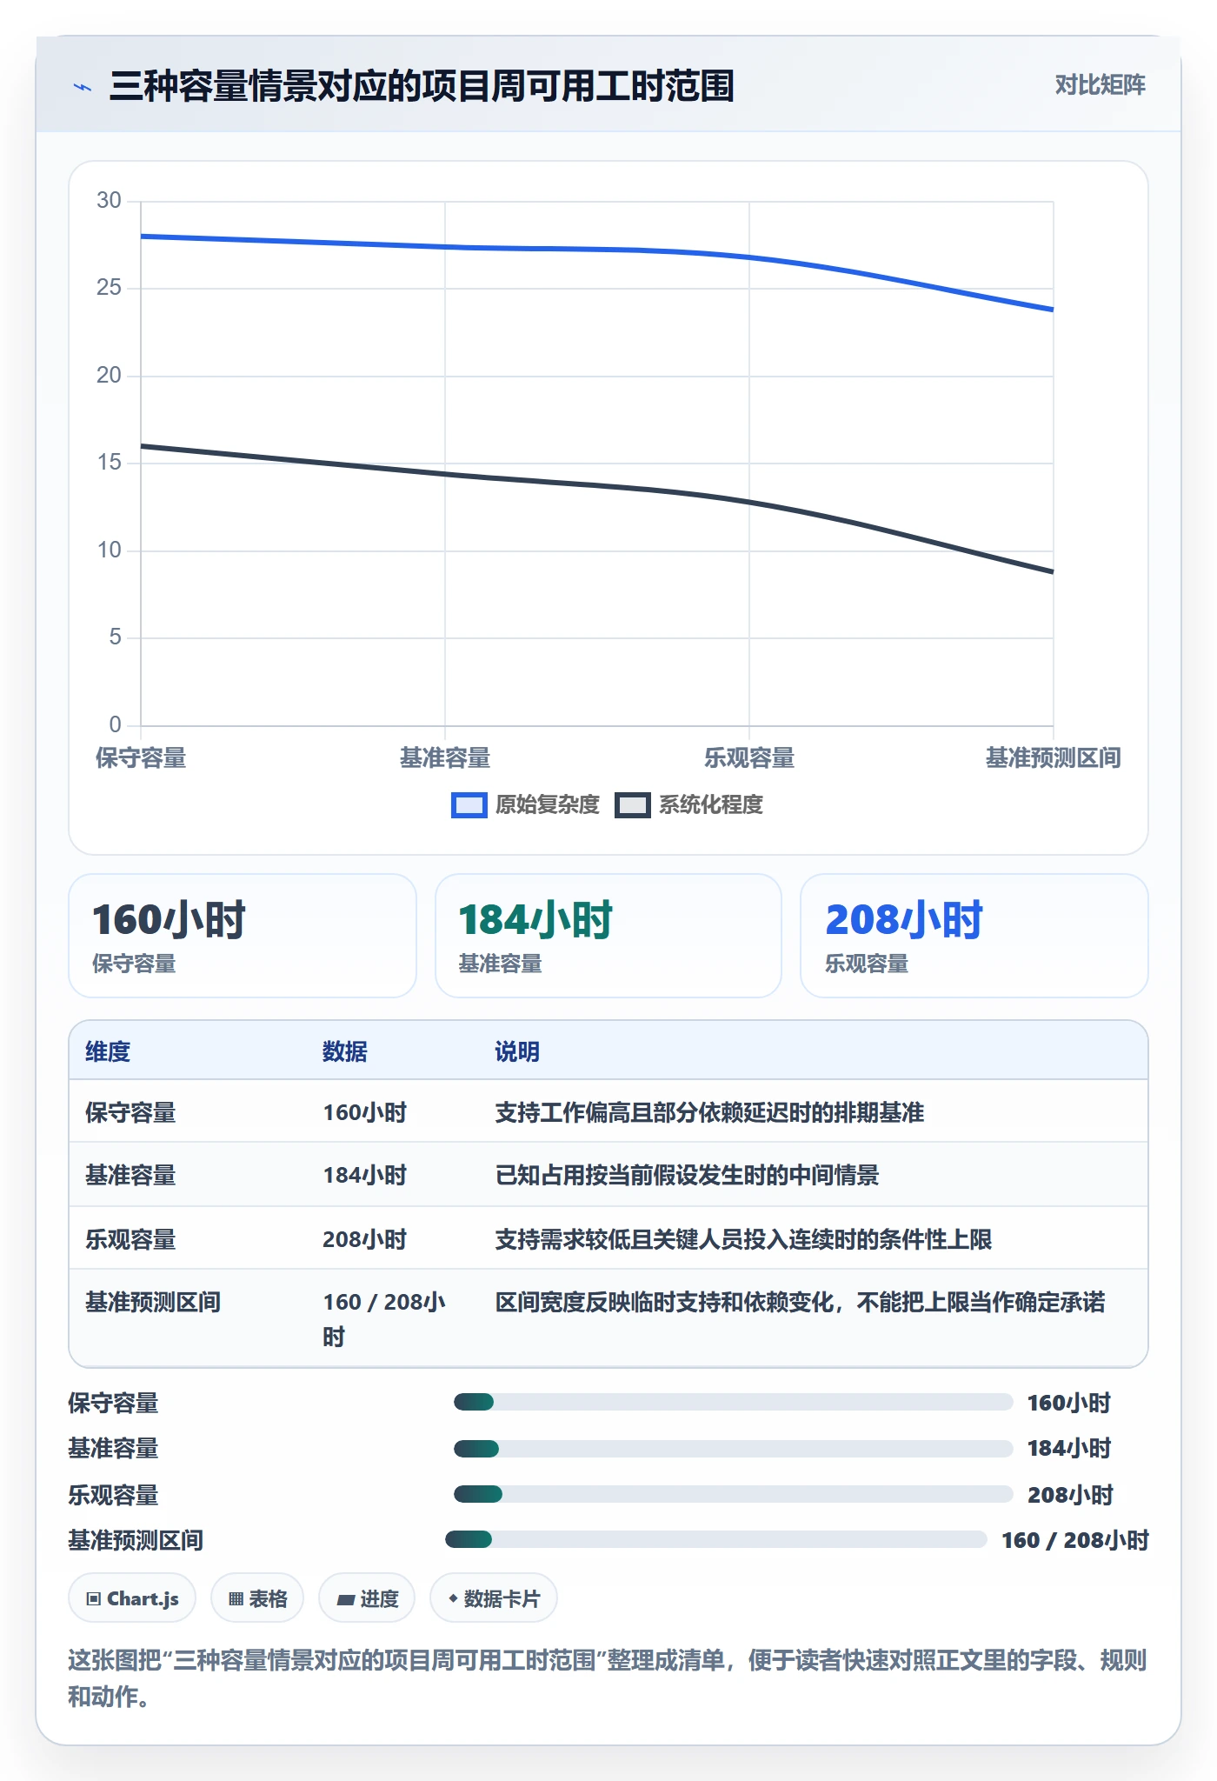Toggle the 系统化程度 legend swatch
This screenshot has height=1781, width=1217.
(632, 805)
